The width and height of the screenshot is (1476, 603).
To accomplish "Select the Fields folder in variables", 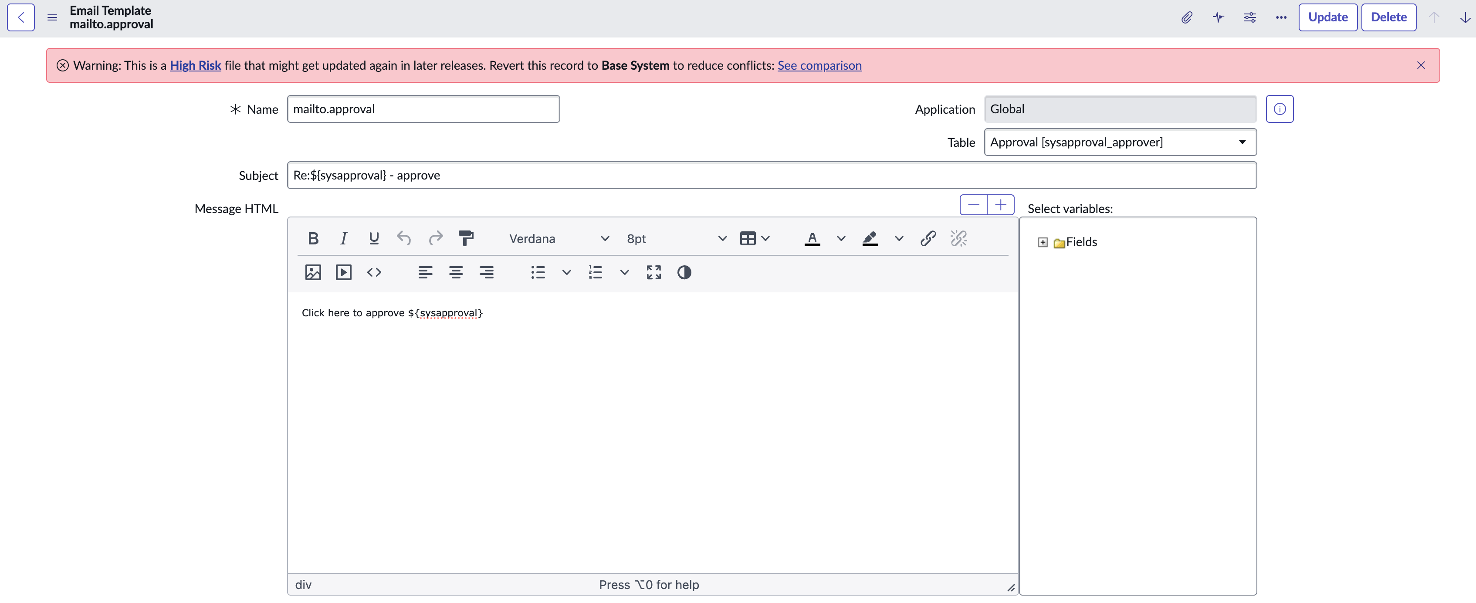I will click(1080, 242).
